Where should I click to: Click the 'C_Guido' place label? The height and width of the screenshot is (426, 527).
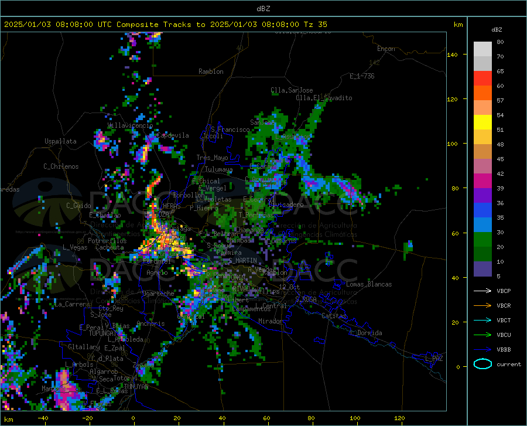click(x=78, y=206)
